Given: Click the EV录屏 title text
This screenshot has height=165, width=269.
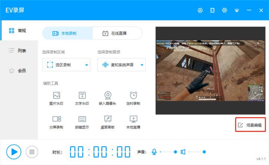Looking at the screenshot, I should click(x=15, y=10).
